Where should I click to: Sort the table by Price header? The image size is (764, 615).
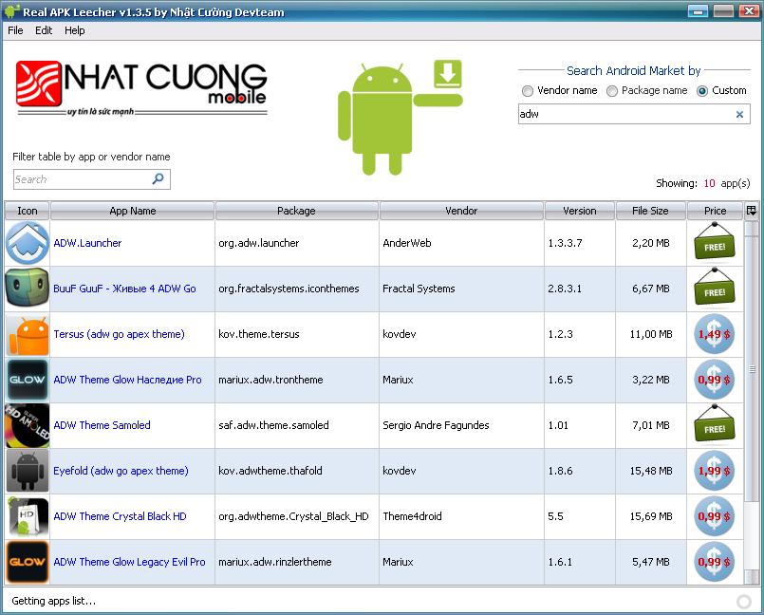coord(715,211)
